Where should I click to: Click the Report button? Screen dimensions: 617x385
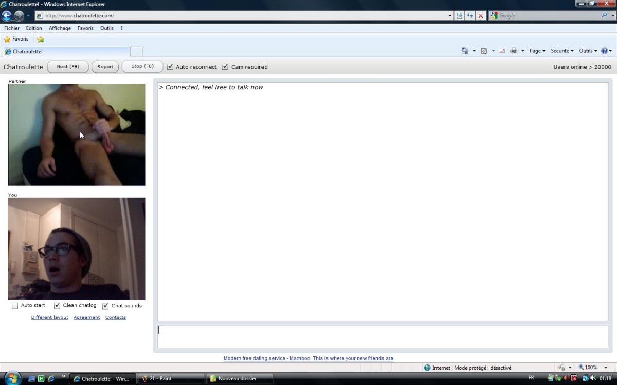105,67
